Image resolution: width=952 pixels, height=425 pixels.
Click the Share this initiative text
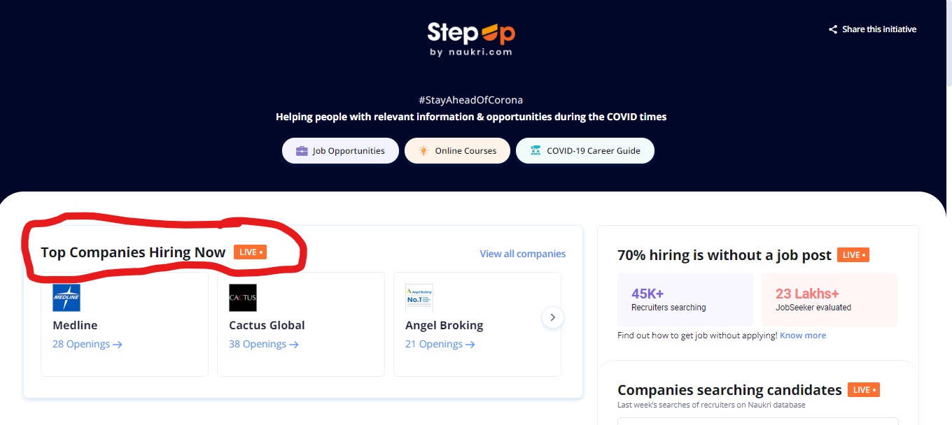coord(879,29)
